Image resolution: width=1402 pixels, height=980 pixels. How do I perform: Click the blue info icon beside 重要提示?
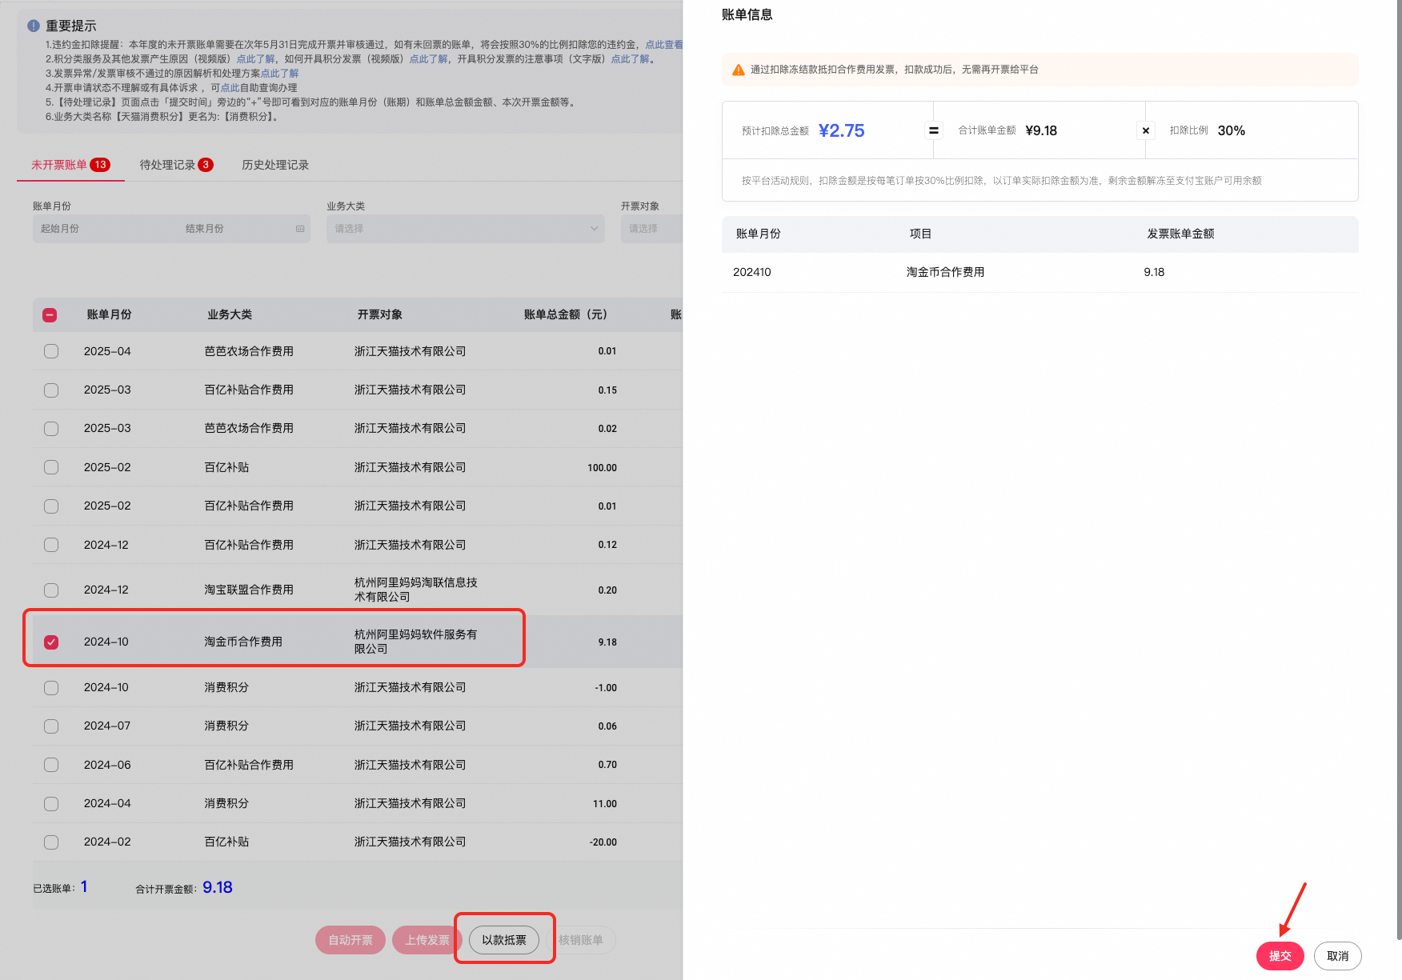pyautogui.click(x=34, y=26)
